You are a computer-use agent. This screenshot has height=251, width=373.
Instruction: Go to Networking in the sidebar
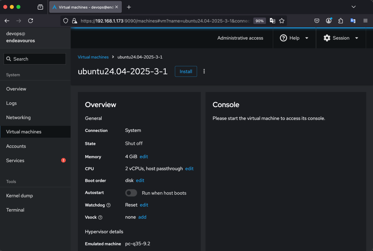tap(19, 117)
